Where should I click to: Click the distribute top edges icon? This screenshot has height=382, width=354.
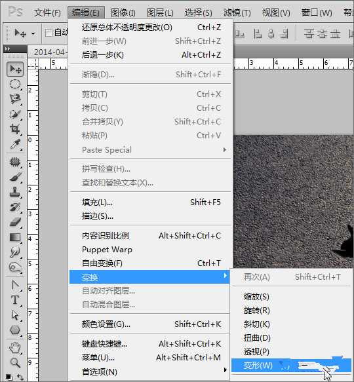(309, 33)
